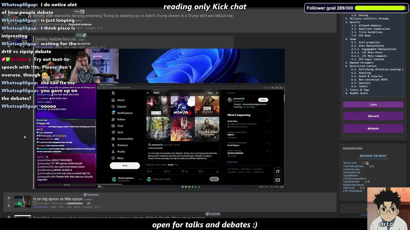Open 'nl on big spoon vs little spoon' title
Image resolution: width=410 pixels, height=230 pixels.
58,199
